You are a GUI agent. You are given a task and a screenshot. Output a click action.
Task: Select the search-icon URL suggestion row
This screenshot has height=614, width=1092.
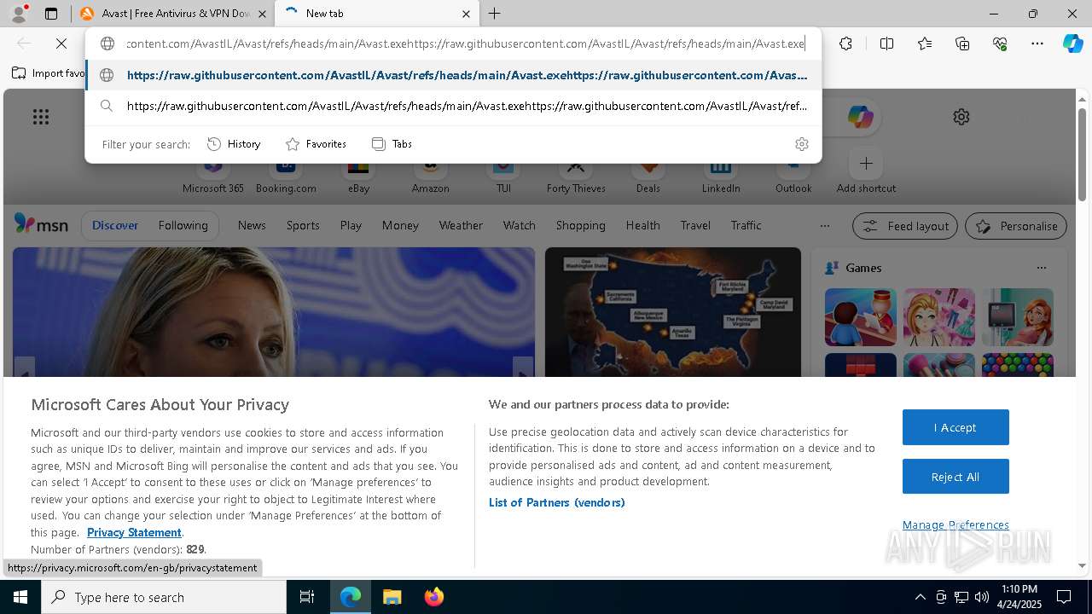(453, 106)
